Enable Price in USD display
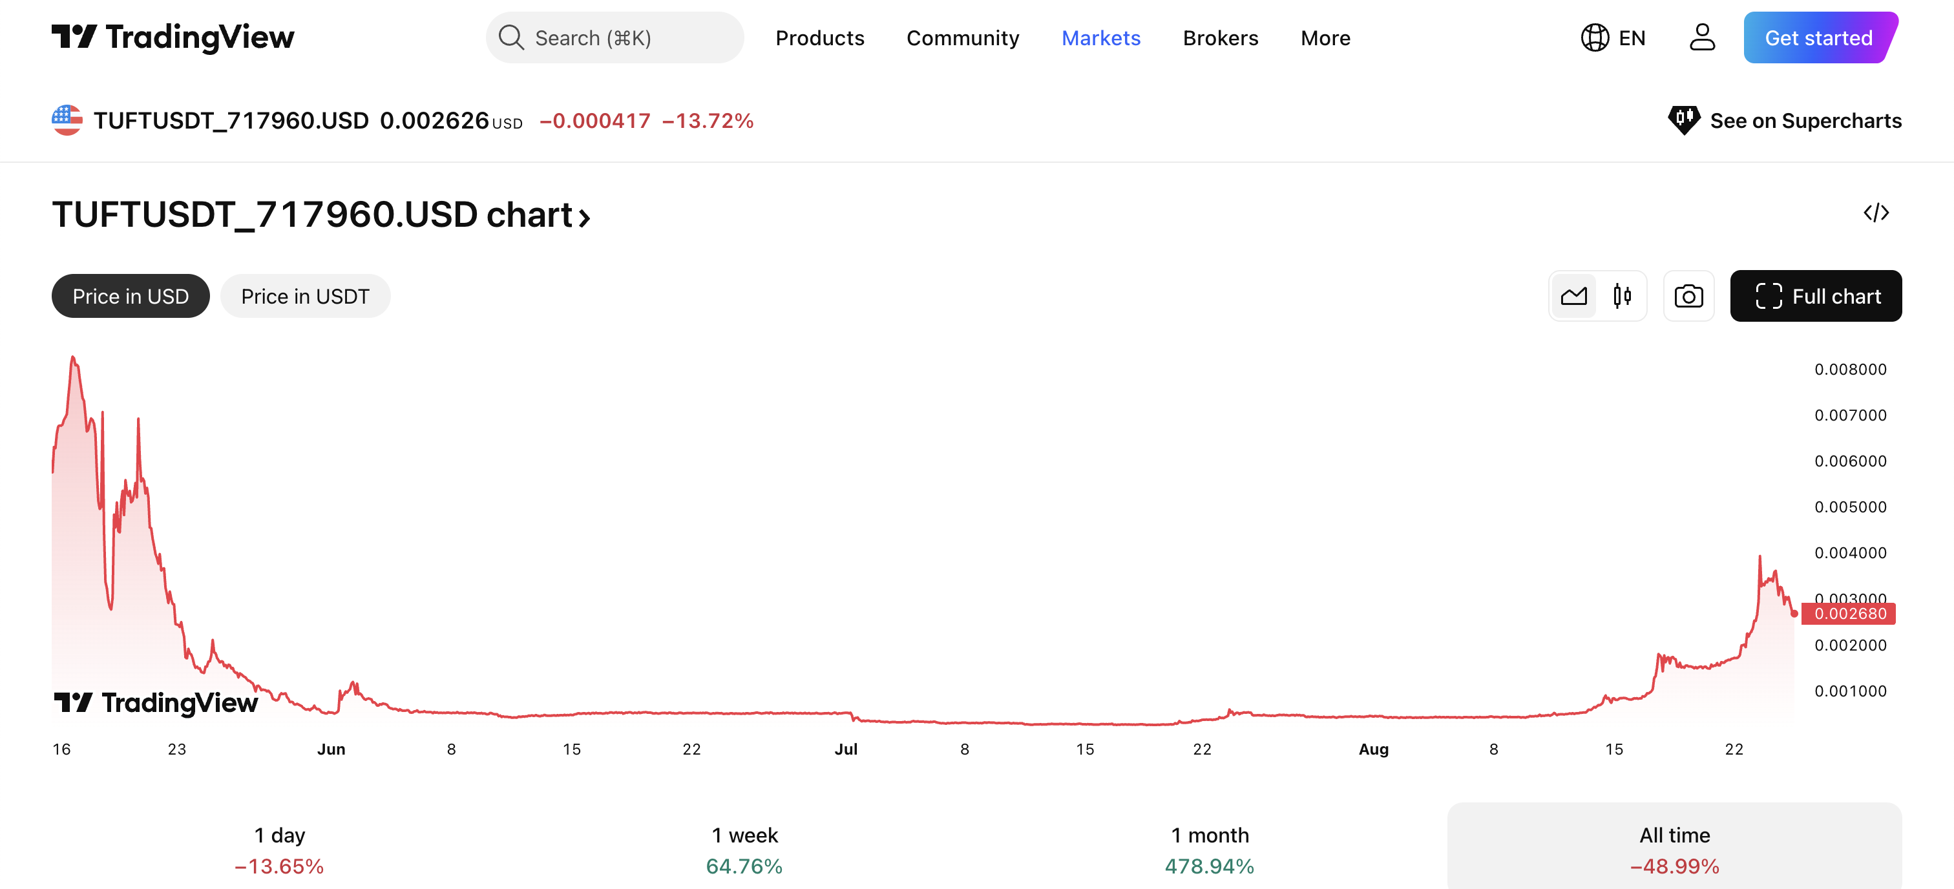Image resolution: width=1954 pixels, height=889 pixels. (130, 296)
